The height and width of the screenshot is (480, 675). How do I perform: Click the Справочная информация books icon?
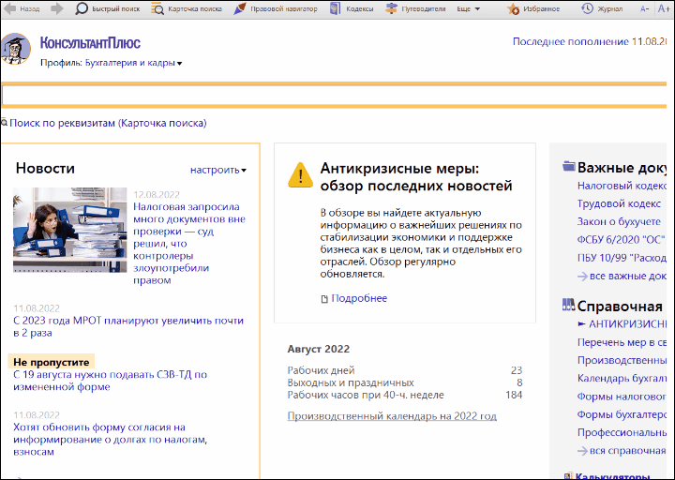tap(569, 305)
